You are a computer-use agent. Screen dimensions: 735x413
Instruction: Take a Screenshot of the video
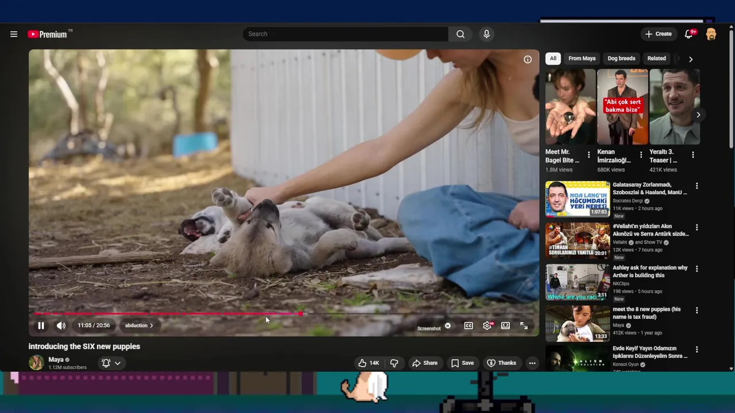click(x=429, y=329)
